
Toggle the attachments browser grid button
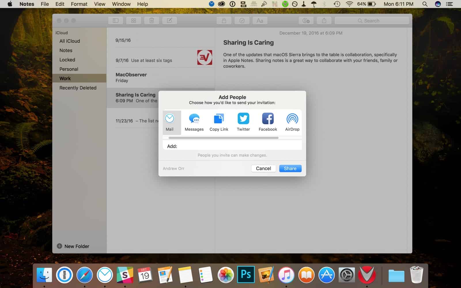134,21
